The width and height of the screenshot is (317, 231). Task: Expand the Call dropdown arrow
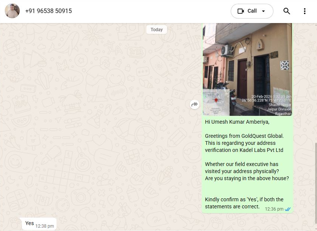coord(263,11)
